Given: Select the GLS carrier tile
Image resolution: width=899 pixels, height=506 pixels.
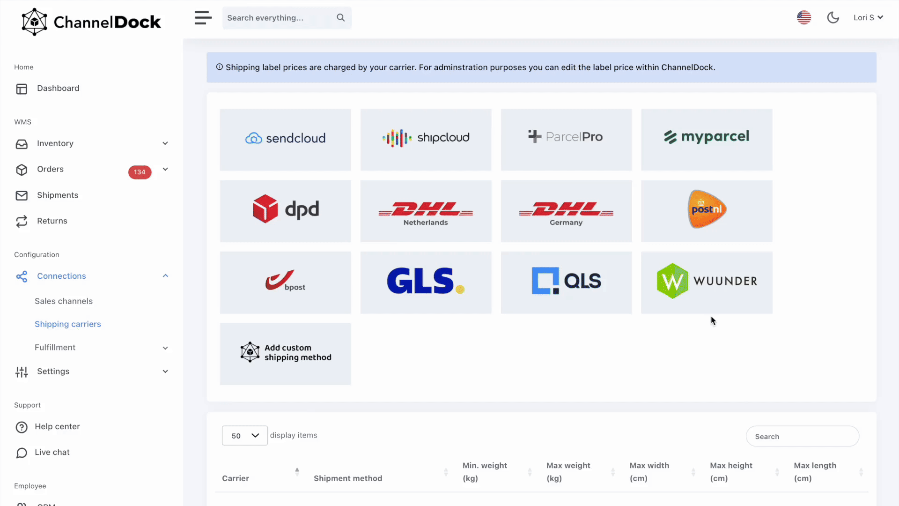Looking at the screenshot, I should 426,283.
